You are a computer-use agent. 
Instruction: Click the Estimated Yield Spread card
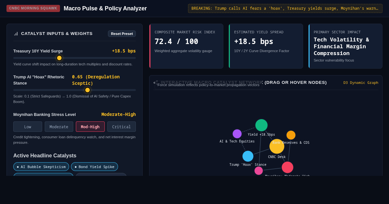pos(266,46)
